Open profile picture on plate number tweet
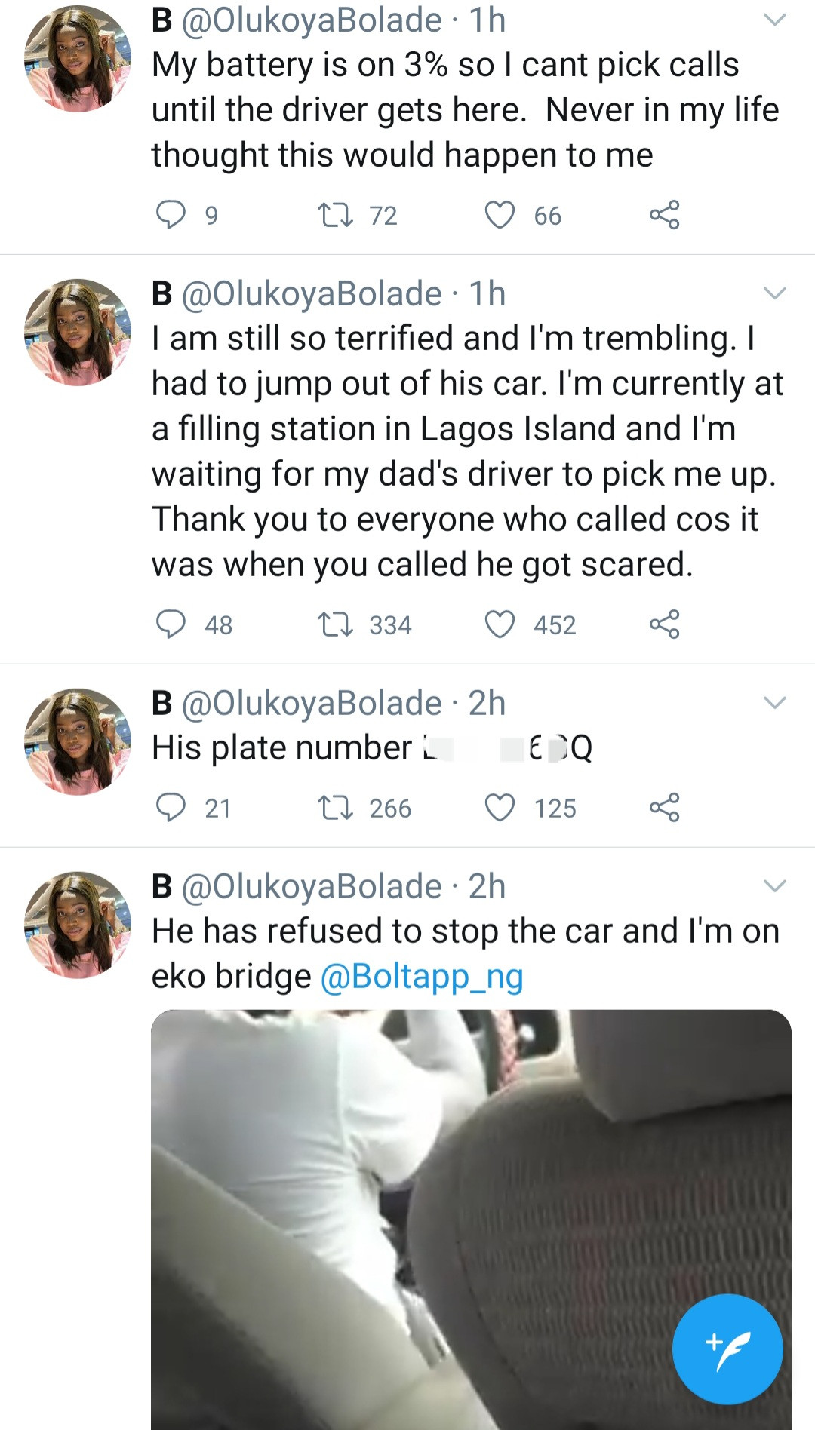 click(x=78, y=741)
